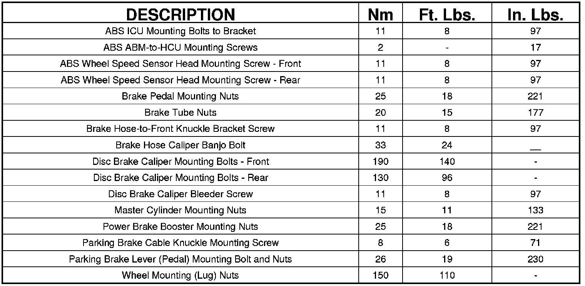Click Parking Brake Cable Knuckle Mounting Screw
Image resolution: width=585 pixels, height=286 pixels.
pos(180,243)
